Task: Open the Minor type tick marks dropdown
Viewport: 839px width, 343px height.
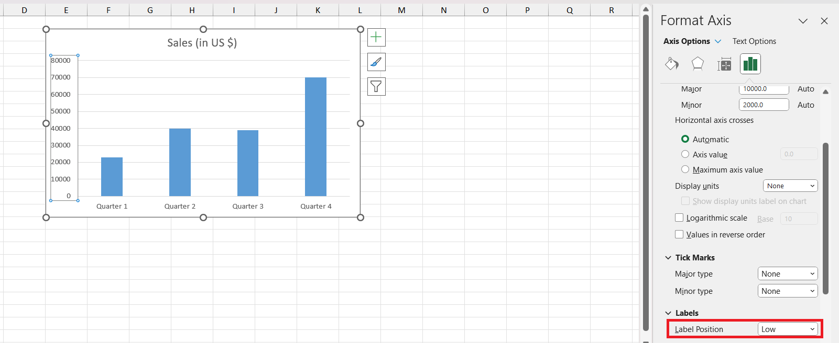Action: pos(788,291)
